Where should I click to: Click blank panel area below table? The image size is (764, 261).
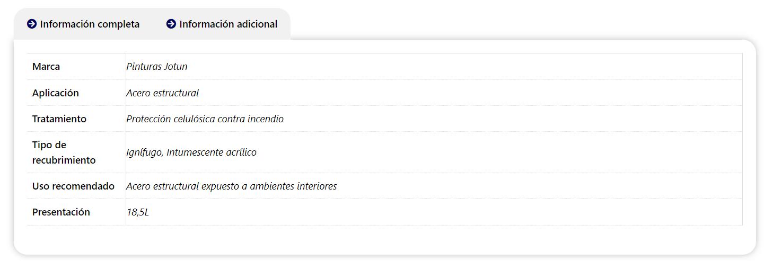[384, 239]
